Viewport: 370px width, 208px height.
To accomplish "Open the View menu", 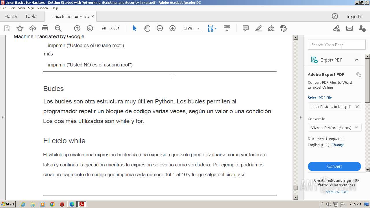I will [21, 8].
